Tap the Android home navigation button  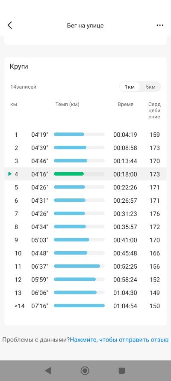click(x=85, y=371)
